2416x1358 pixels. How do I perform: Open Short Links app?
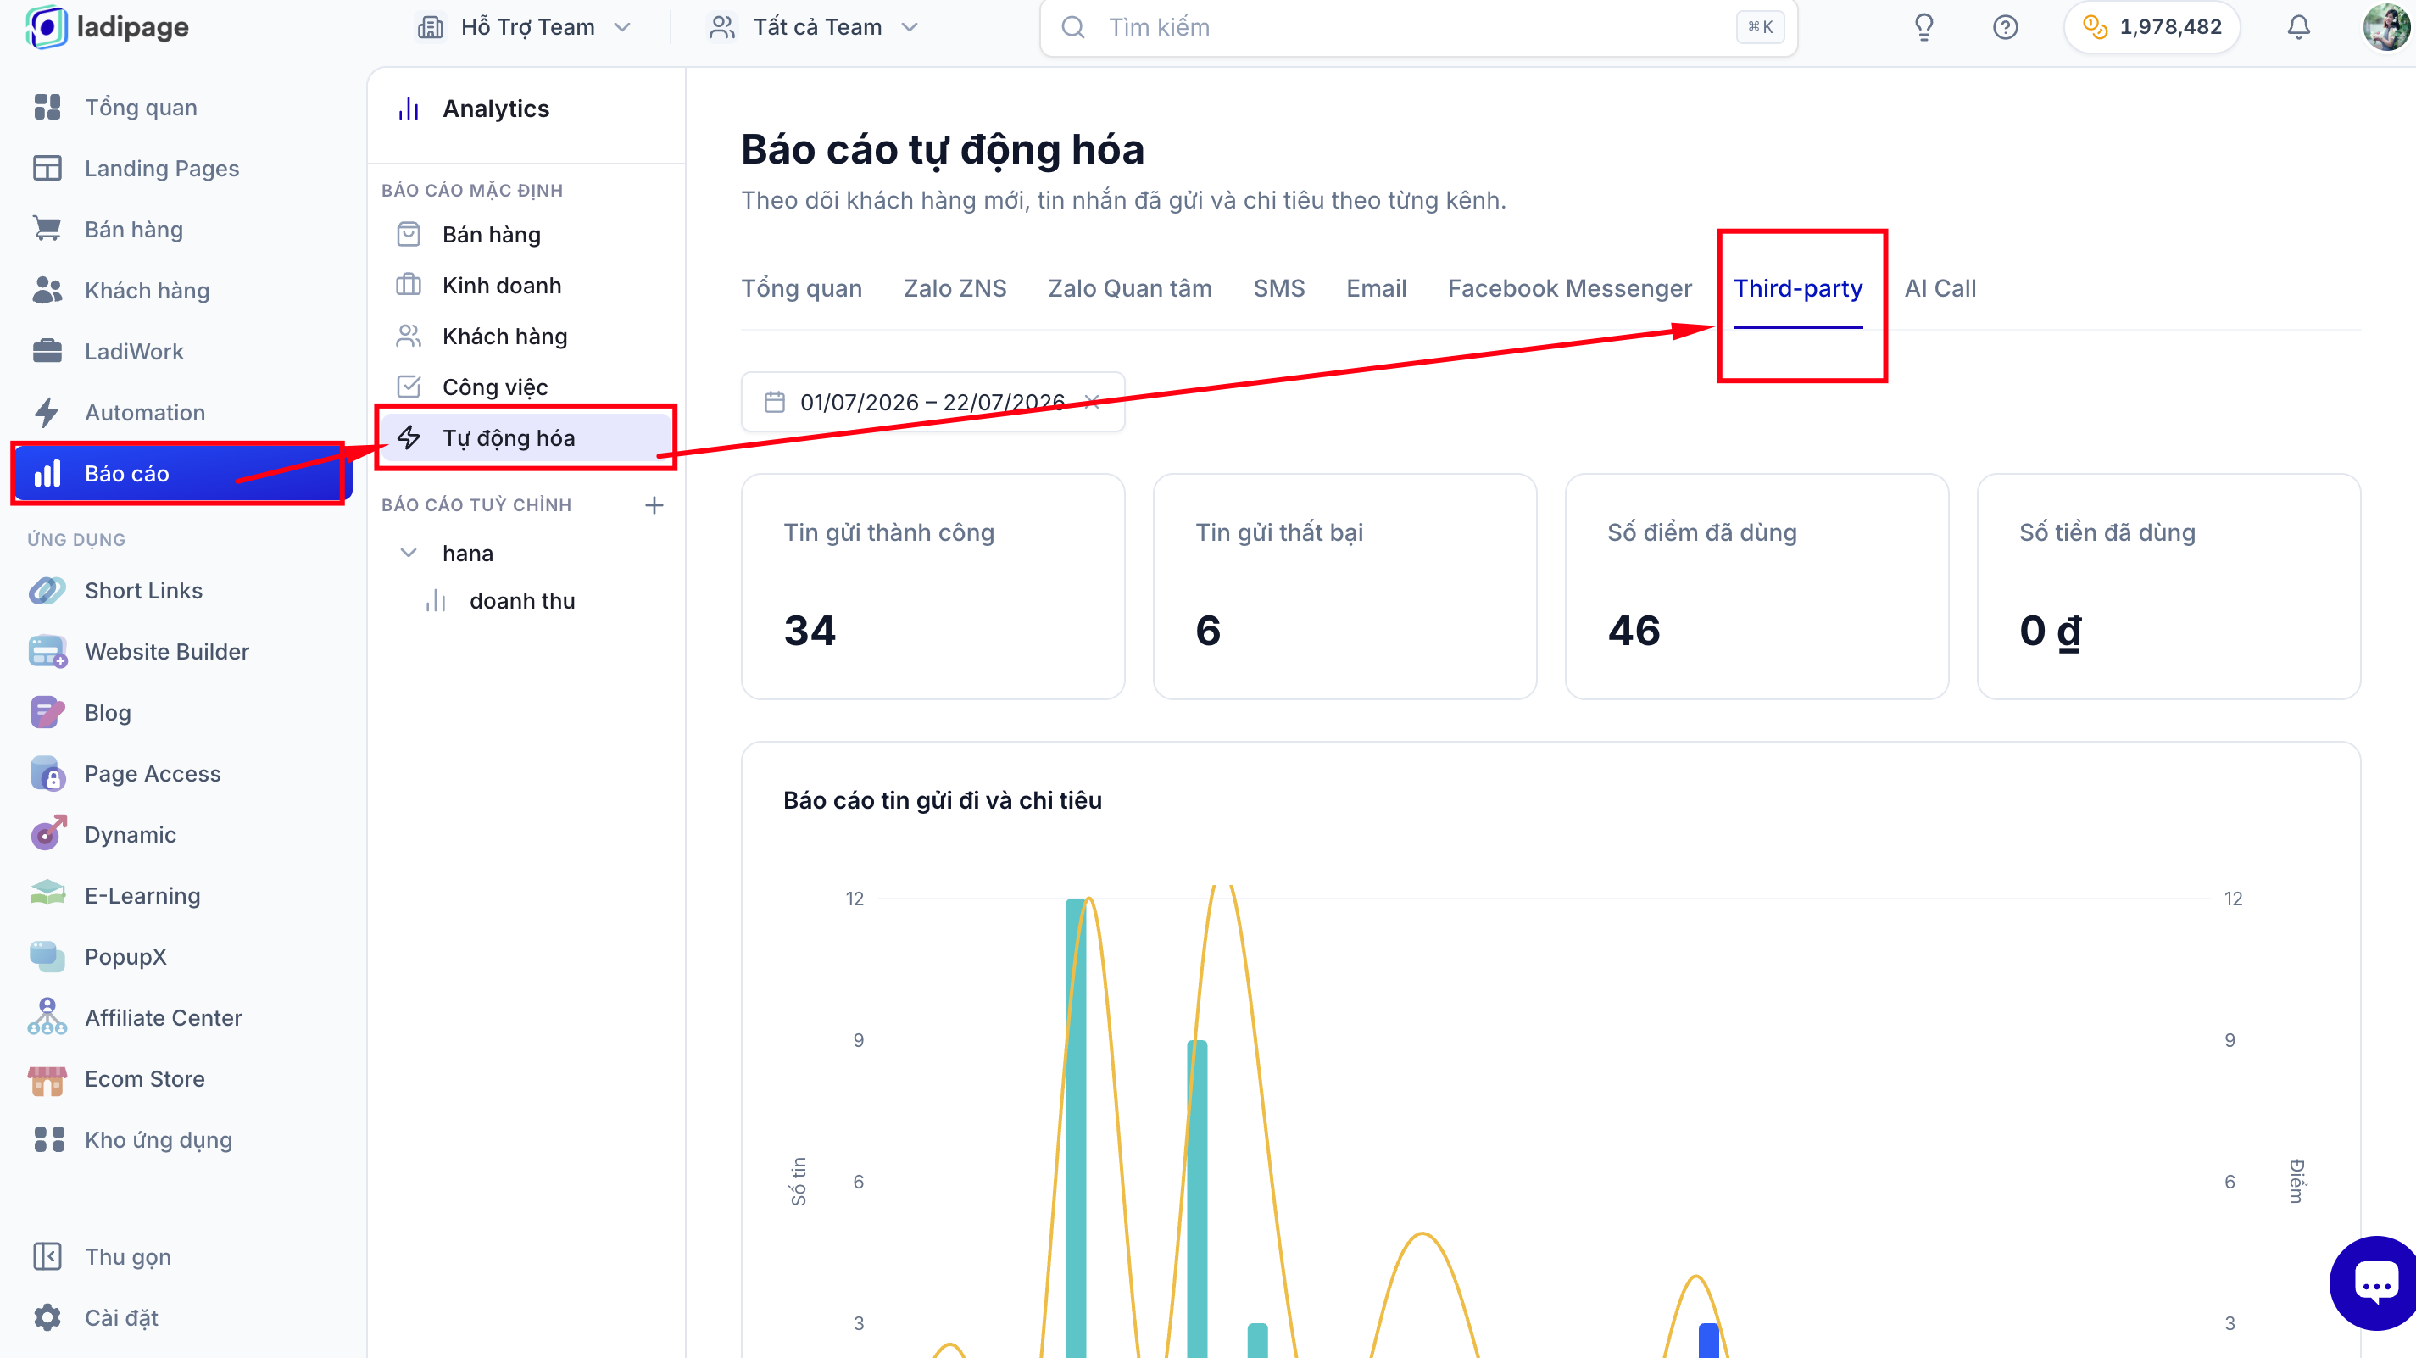(142, 591)
